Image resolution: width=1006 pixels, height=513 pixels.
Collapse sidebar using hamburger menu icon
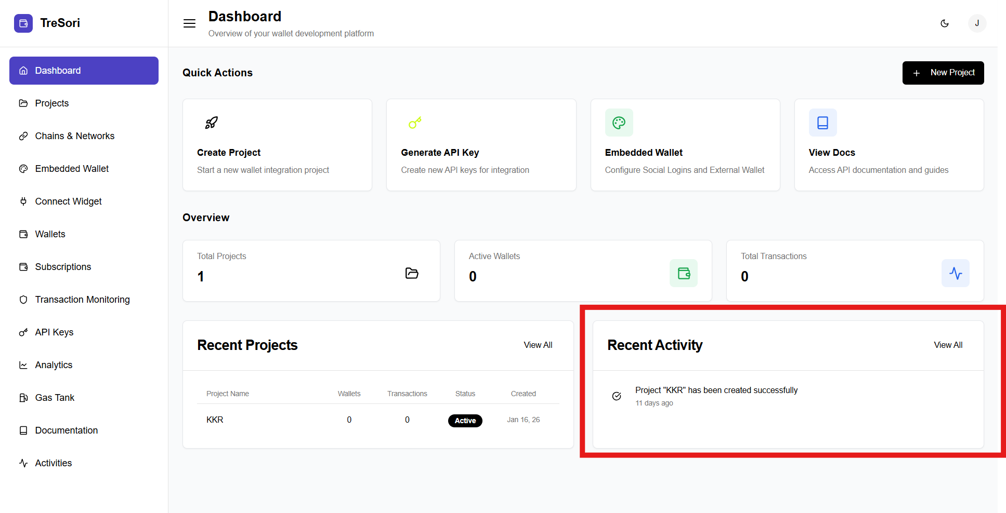pyautogui.click(x=189, y=23)
